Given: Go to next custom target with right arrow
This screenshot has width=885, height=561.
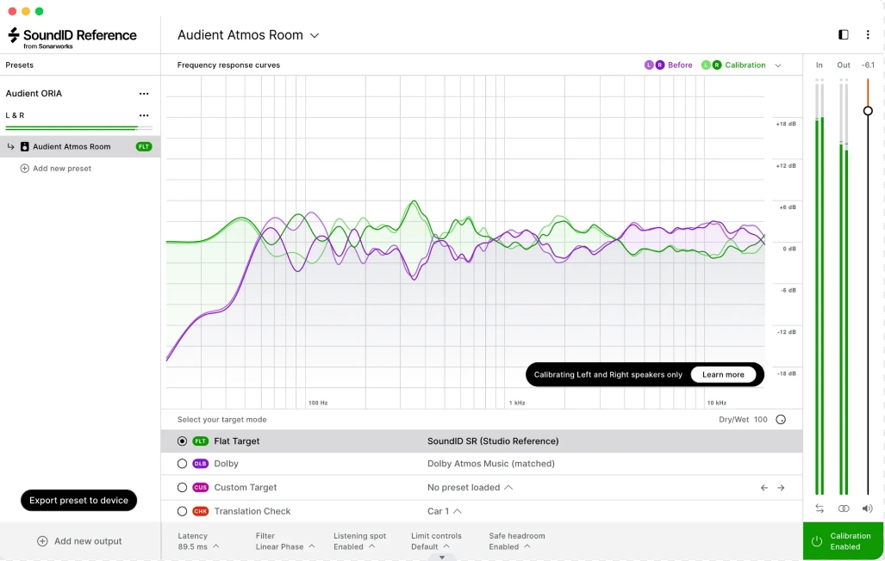Looking at the screenshot, I should click(781, 488).
